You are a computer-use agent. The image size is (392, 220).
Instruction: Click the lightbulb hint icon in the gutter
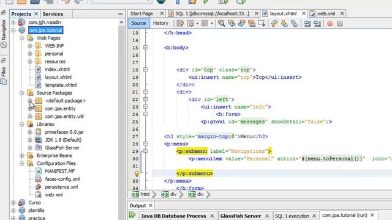(137, 174)
